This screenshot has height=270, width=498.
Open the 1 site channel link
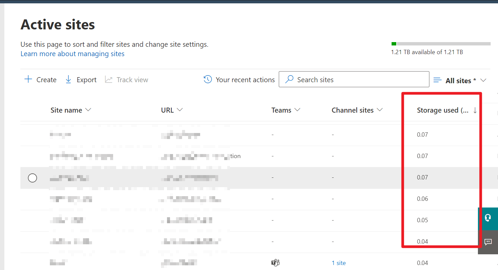click(x=339, y=263)
